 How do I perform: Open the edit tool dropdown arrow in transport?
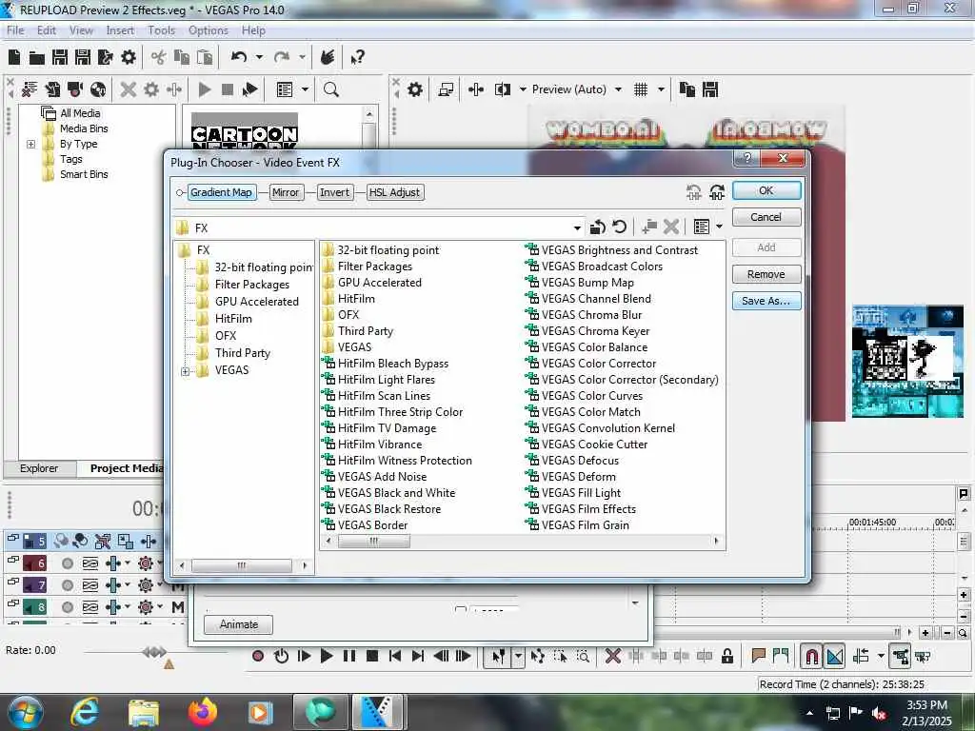point(517,656)
